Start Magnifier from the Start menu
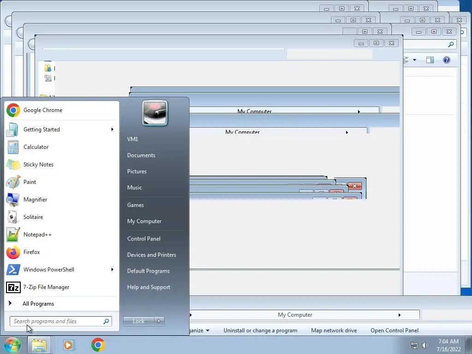The height and width of the screenshot is (354, 472). [62, 199]
